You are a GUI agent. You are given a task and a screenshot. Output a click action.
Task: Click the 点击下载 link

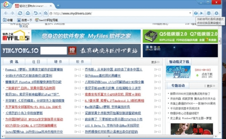coord(207,74)
